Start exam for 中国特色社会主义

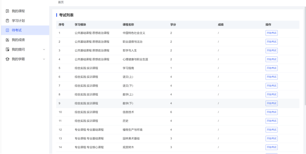coord(271,33)
